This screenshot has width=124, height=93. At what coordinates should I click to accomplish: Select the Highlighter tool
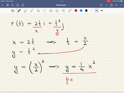click(x=32, y=11)
